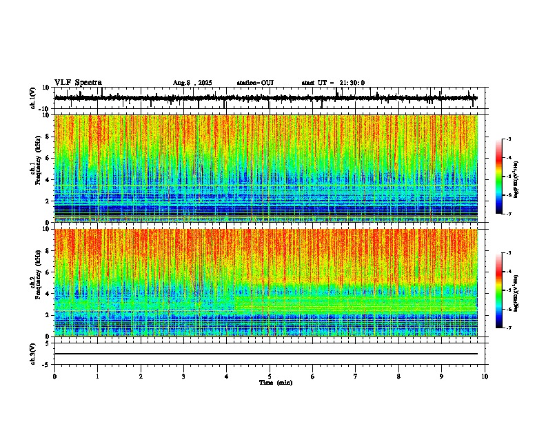
Task: Click the "4" kHz tick on ch.2 spectrogram
Action: click(x=48, y=294)
